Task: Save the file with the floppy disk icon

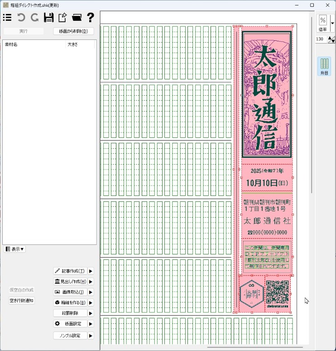Action: click(x=48, y=18)
